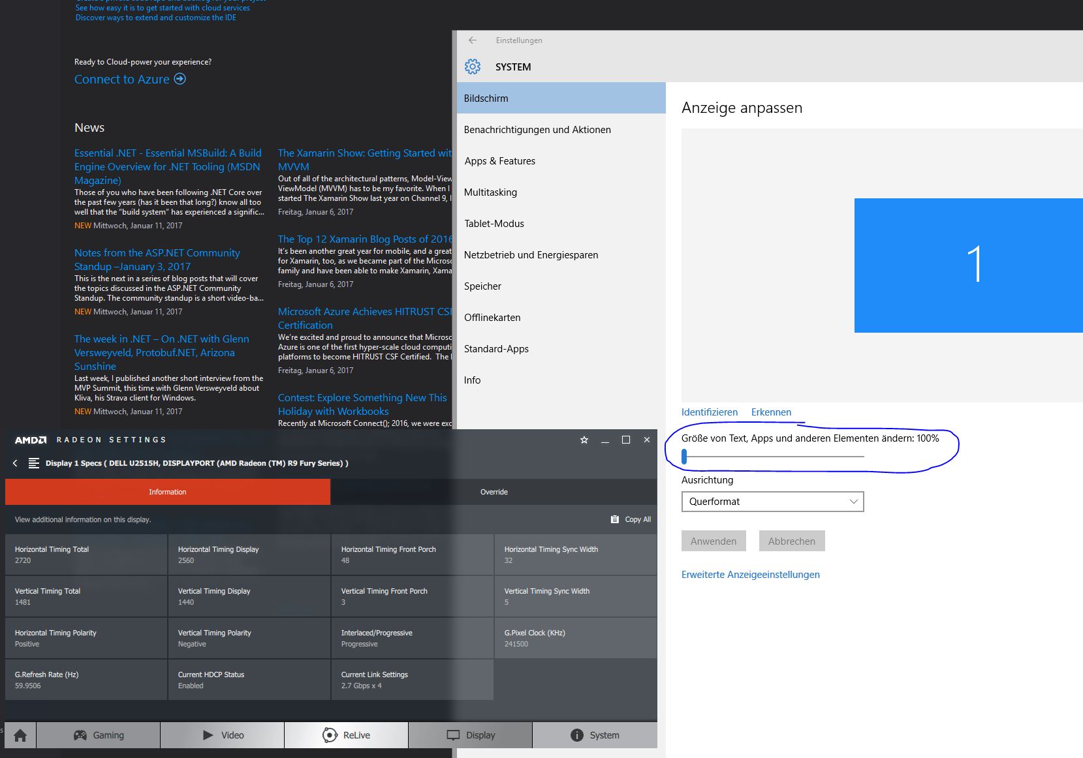Open the Video tab in Radeon Settings
Screen dimensions: 1083x758
223,735
